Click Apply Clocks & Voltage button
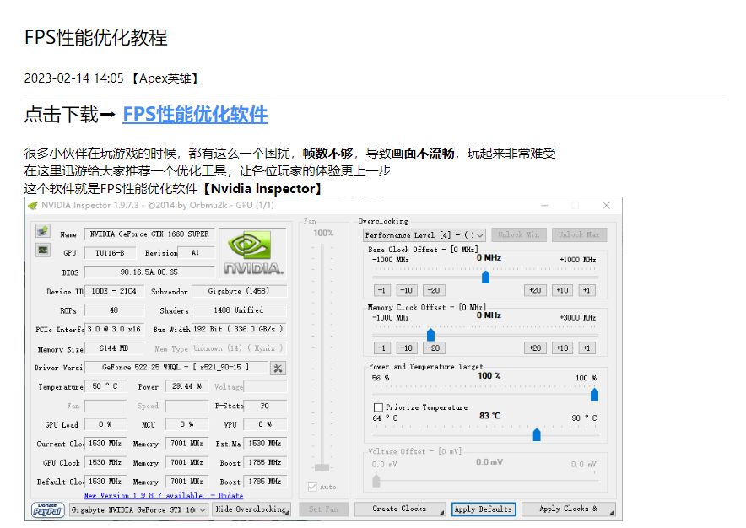Screen dimensions: 746x528 [x=569, y=509]
